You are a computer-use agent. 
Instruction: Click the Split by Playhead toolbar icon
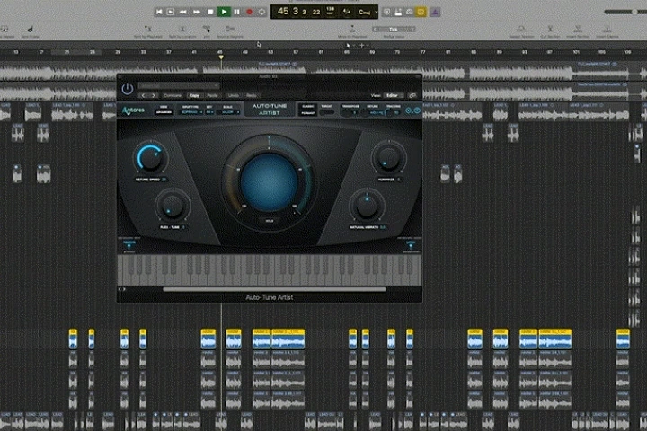147,30
